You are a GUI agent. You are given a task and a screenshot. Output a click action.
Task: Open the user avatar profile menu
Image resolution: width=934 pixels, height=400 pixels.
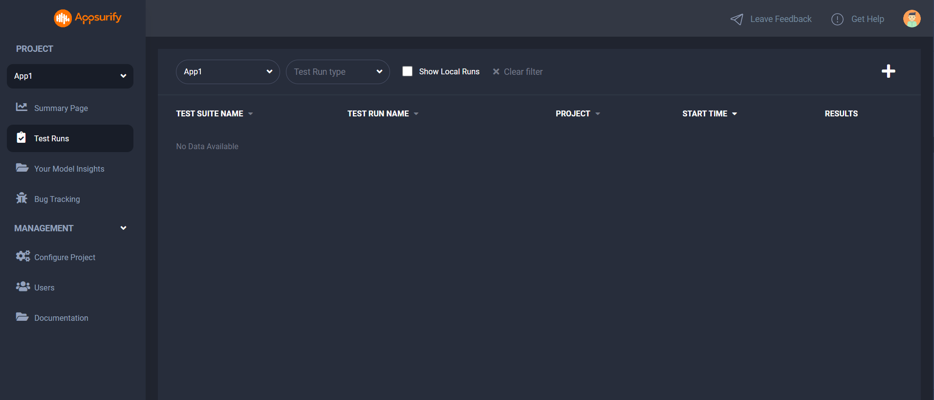point(912,19)
